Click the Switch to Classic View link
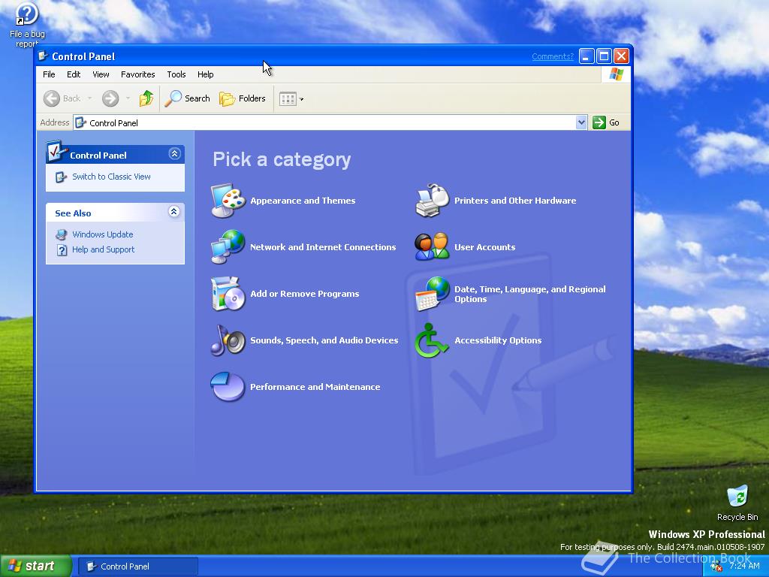 pyautogui.click(x=111, y=177)
